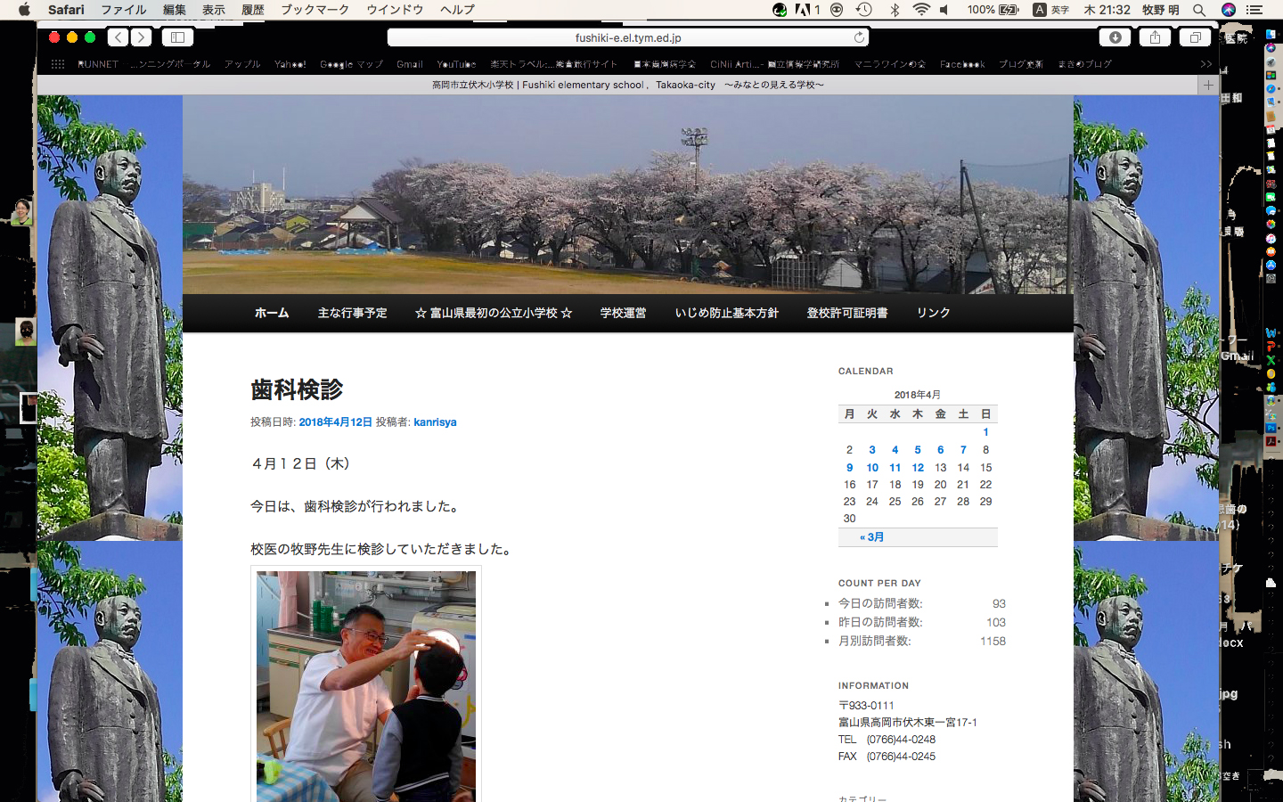Open menu bar clock showing 木 21:32
The image size is (1283, 802).
(x=1107, y=10)
